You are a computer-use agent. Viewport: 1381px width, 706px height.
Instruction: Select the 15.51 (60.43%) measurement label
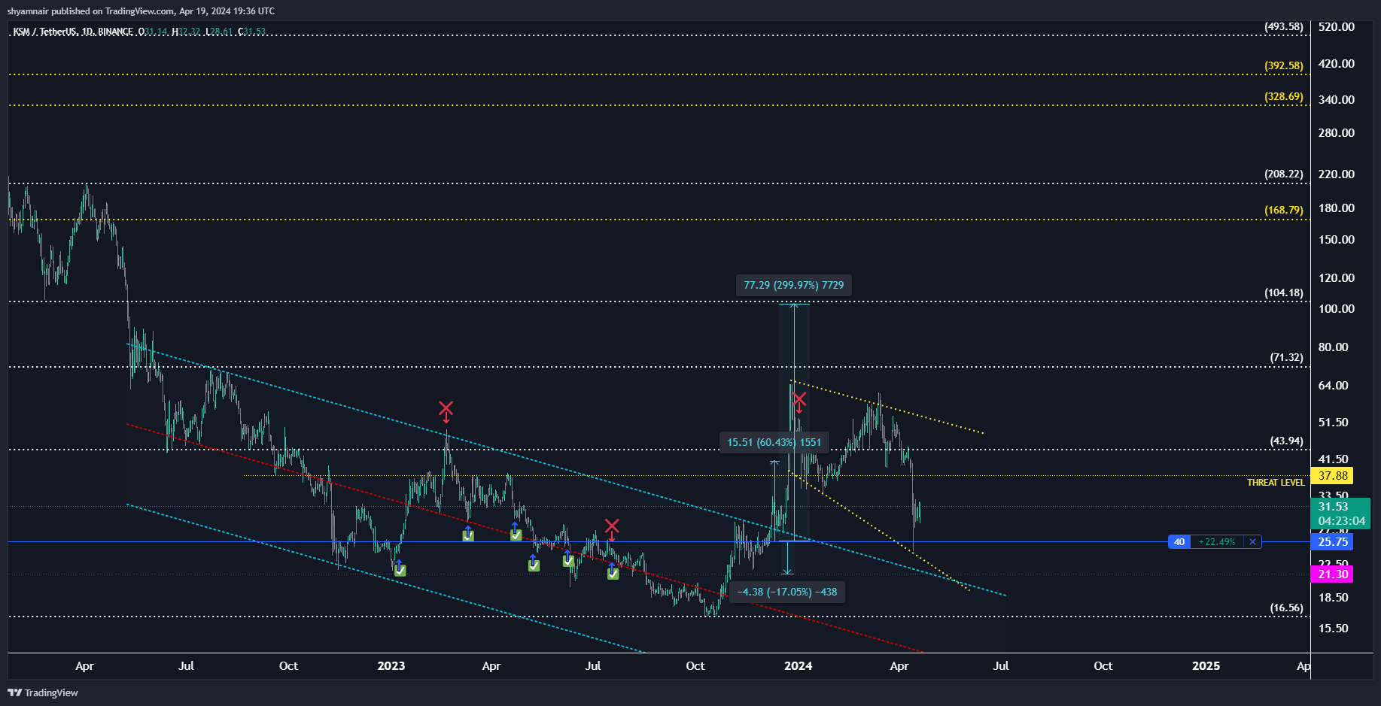click(774, 442)
